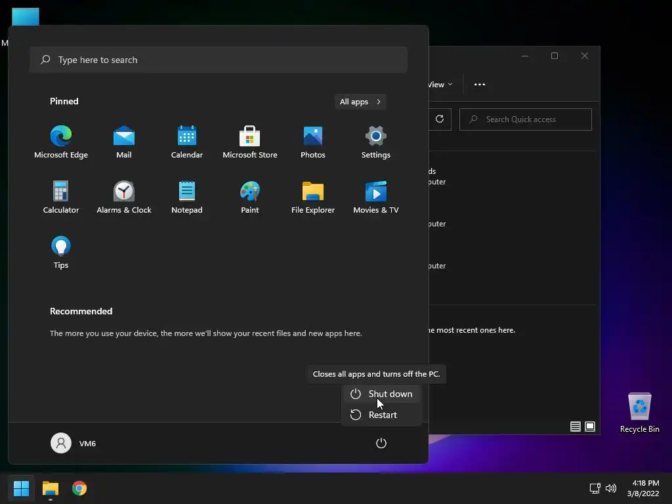Select Restart from power menu
The image size is (672, 504).
click(x=381, y=415)
